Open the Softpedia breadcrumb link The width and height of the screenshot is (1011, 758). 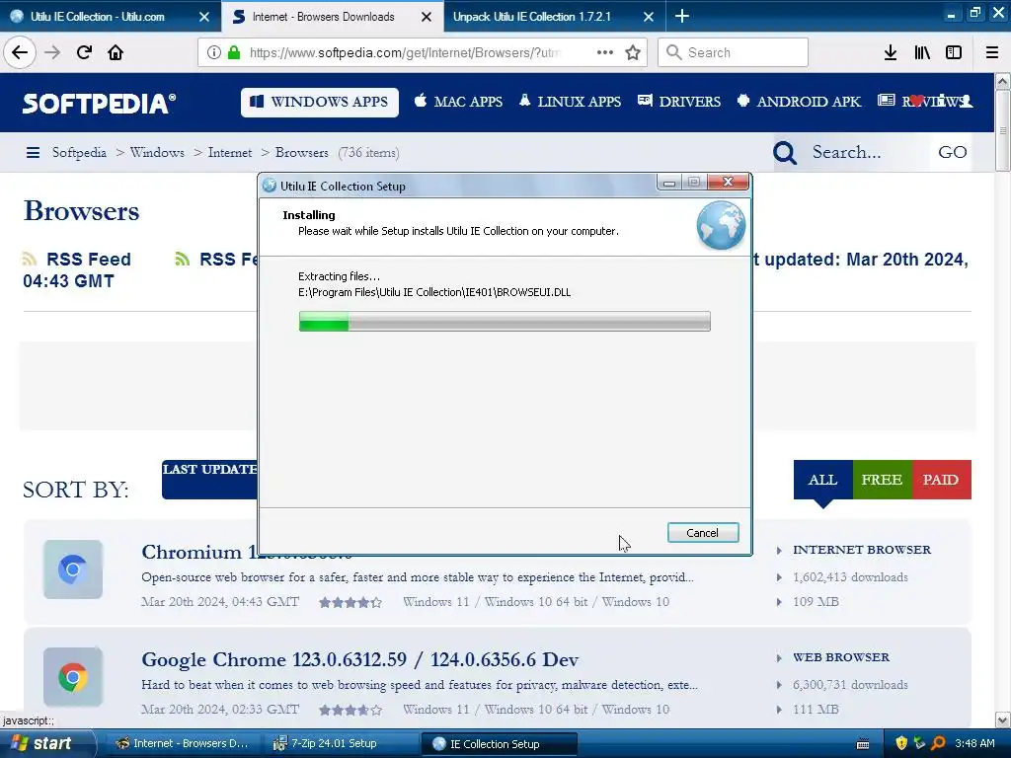79,153
